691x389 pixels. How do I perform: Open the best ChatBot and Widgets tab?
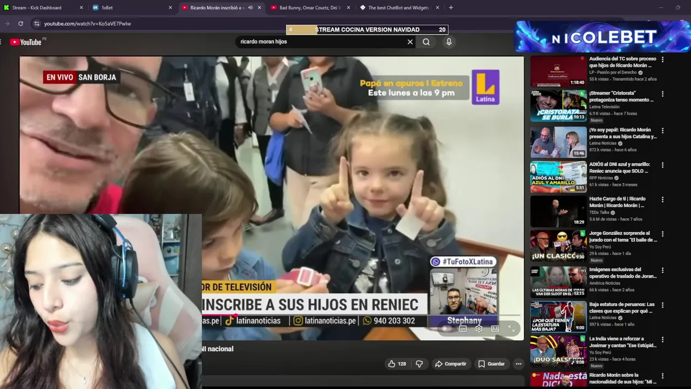[x=399, y=8]
